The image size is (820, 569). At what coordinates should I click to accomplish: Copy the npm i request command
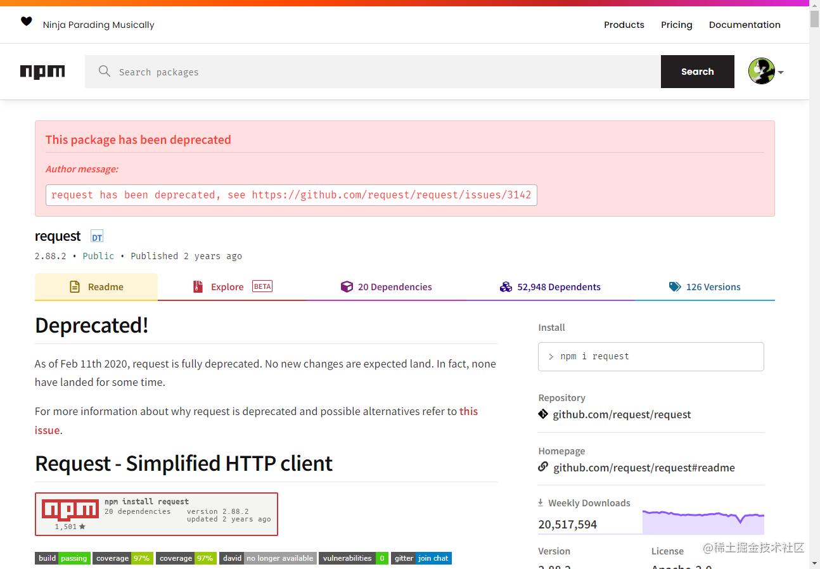pyautogui.click(x=651, y=356)
